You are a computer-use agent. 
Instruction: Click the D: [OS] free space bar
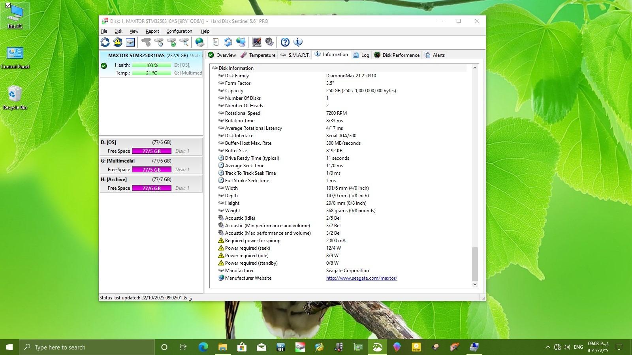pyautogui.click(x=152, y=151)
